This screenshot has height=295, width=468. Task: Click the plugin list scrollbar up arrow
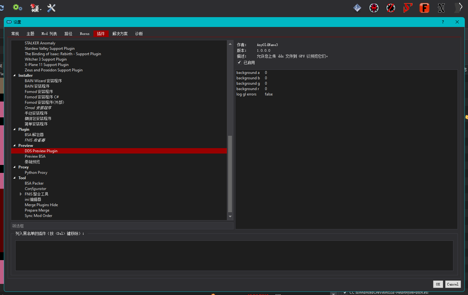tap(230, 44)
